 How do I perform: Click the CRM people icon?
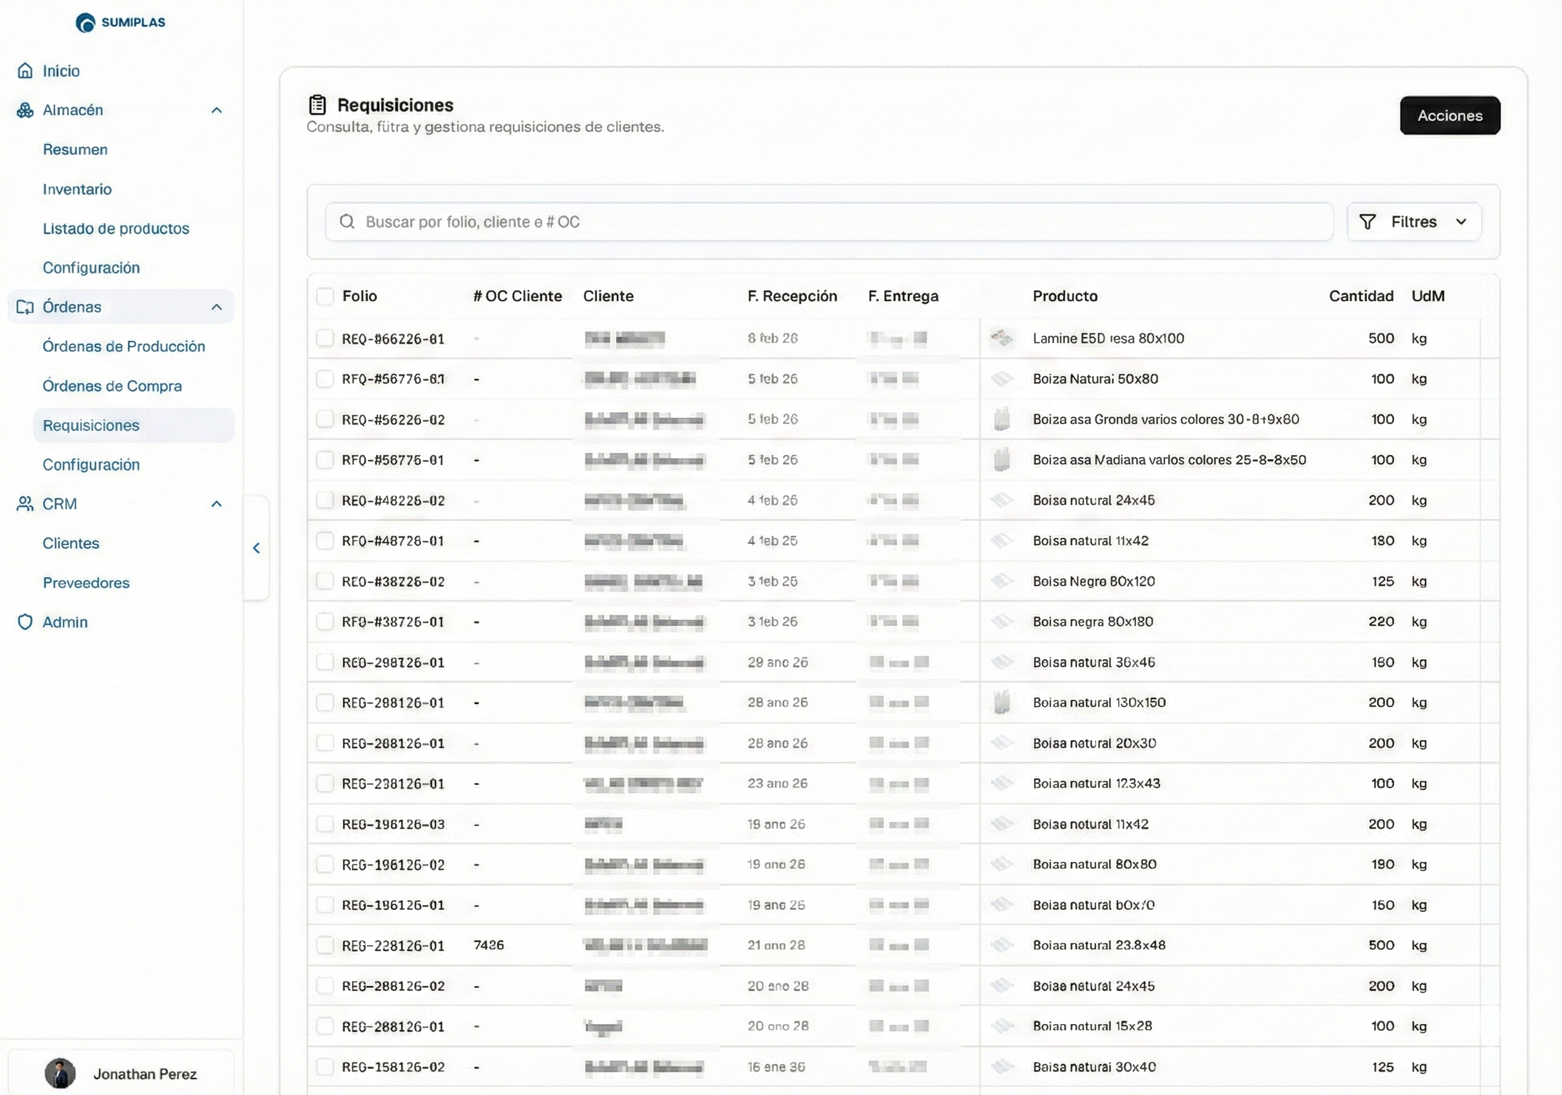25,504
